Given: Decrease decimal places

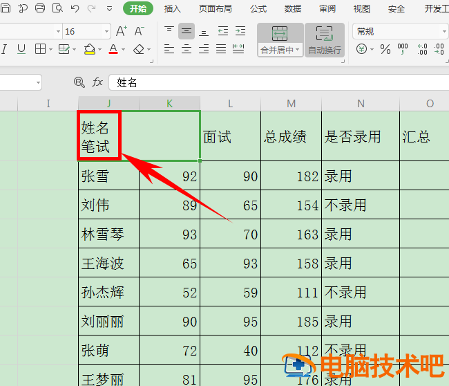Looking at the screenshot, I should point(439,49).
